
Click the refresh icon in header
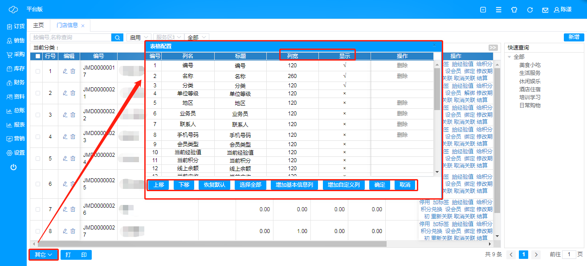click(530, 9)
